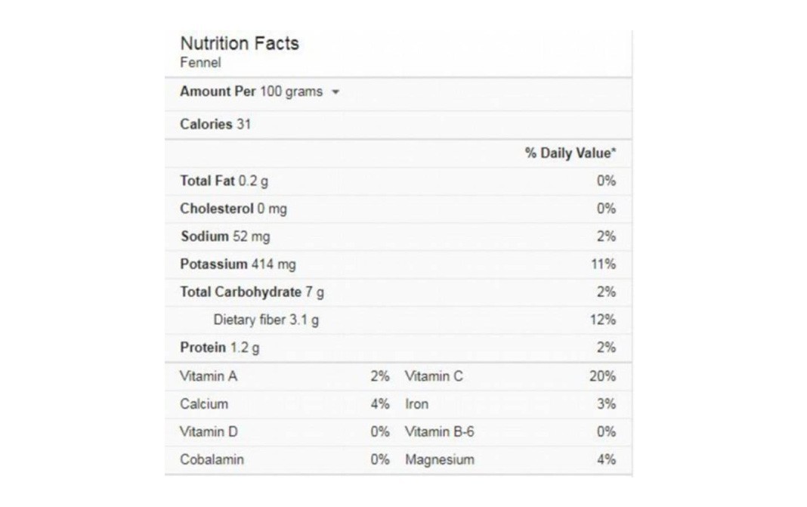Viewport: 807px width, 507px height.
Task: Select the Nutrition Facts heading
Action: click(x=240, y=43)
